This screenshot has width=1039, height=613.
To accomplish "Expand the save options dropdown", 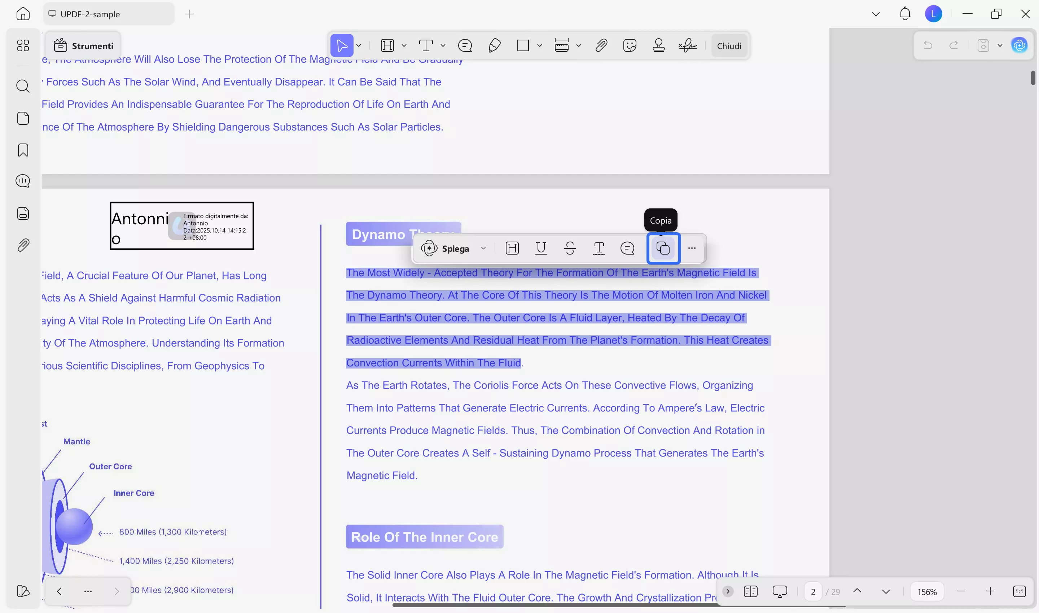I will [1000, 45].
